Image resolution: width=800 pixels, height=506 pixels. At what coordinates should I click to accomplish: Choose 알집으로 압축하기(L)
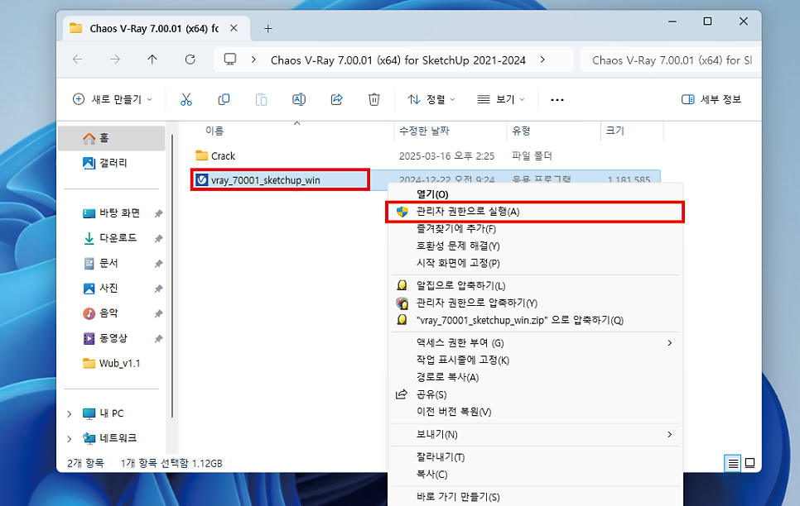pos(535,286)
